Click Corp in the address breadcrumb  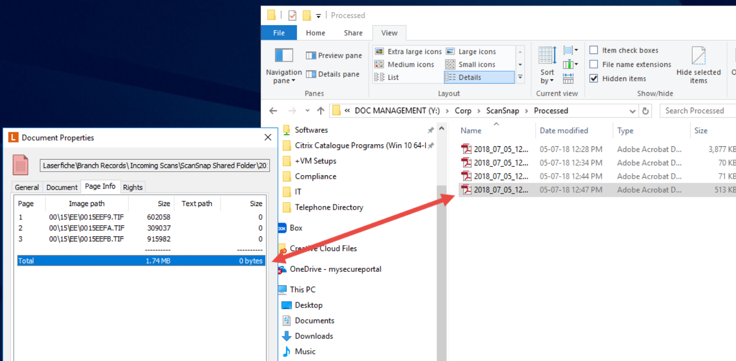click(x=463, y=111)
